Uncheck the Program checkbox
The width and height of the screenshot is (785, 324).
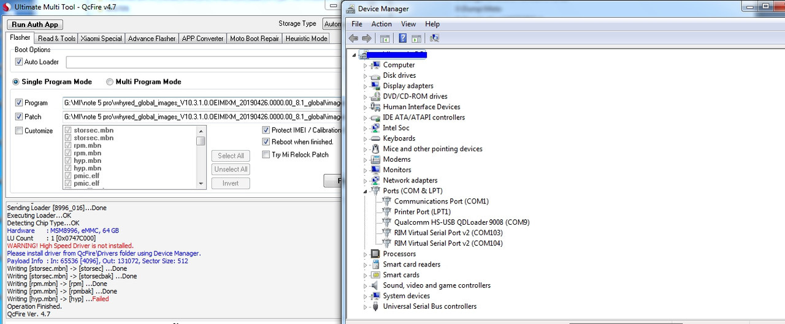[x=19, y=103]
